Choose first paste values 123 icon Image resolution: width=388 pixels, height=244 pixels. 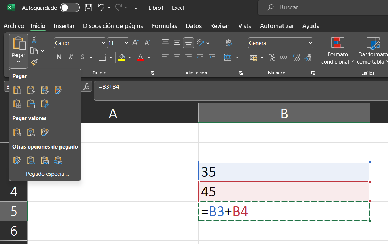[17, 132]
